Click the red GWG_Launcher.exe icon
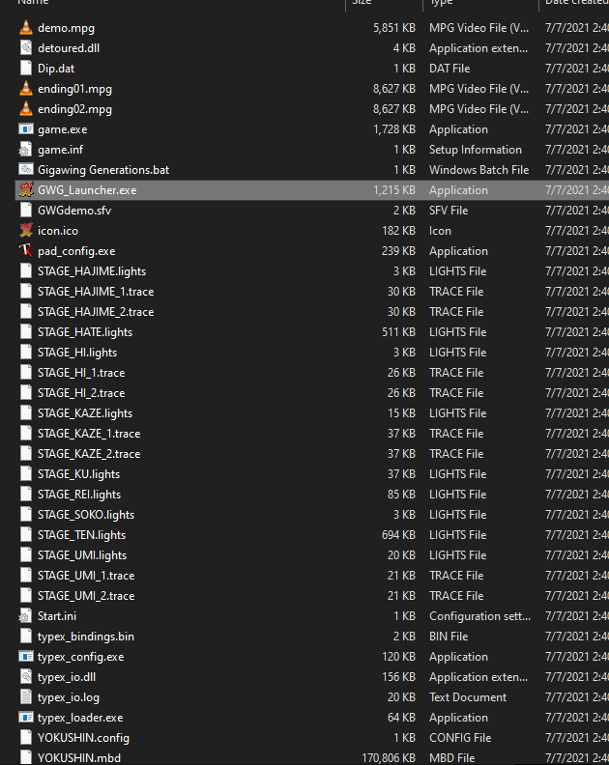Image resolution: width=609 pixels, height=765 pixels. click(x=26, y=189)
